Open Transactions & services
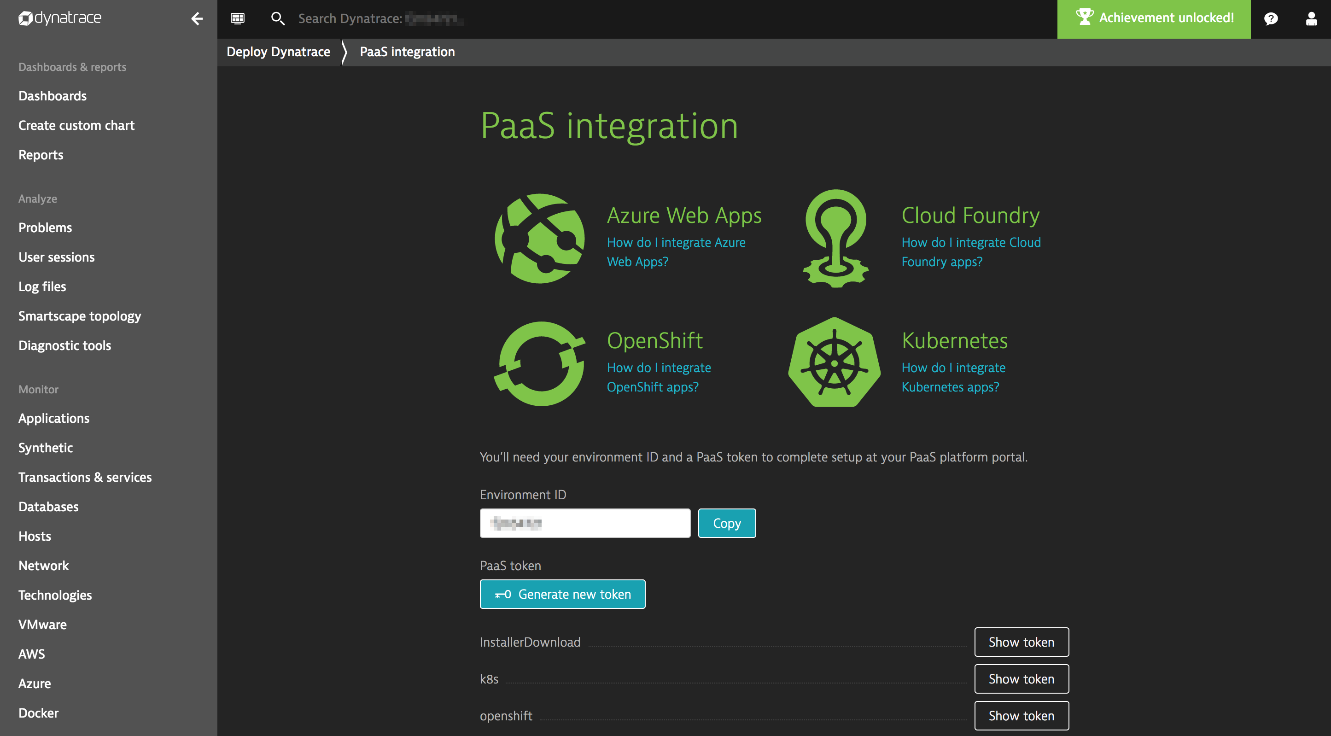Image resolution: width=1331 pixels, height=736 pixels. pyautogui.click(x=85, y=477)
